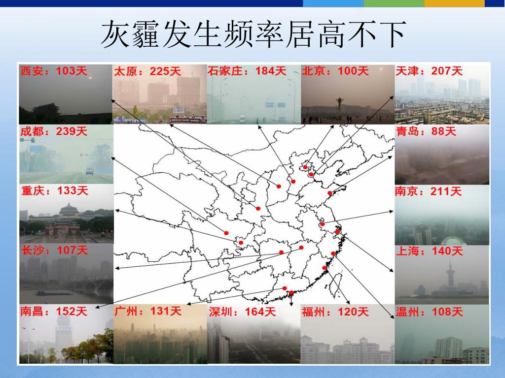The height and width of the screenshot is (378, 505).
Task: Click the Changsha river bridge photo
Action: (67, 274)
